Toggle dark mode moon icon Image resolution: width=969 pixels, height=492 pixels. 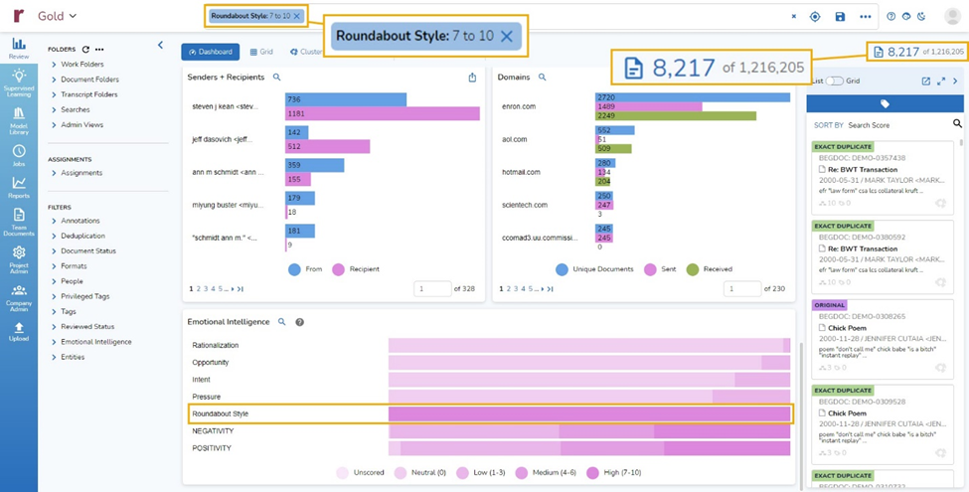(921, 17)
